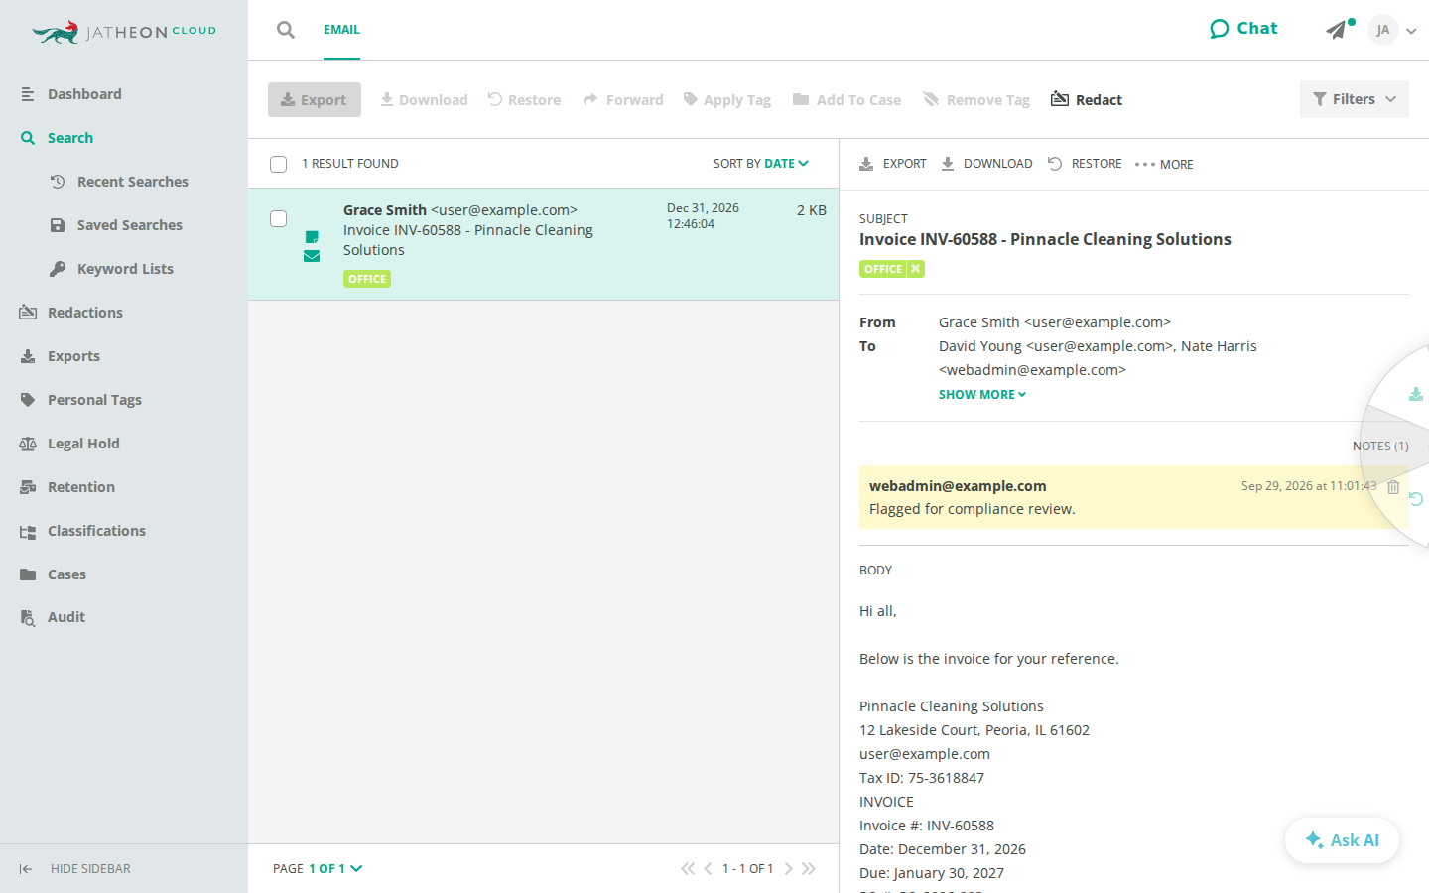Expand SHOW MORE recipients
The image size is (1429, 893).
pos(982,395)
